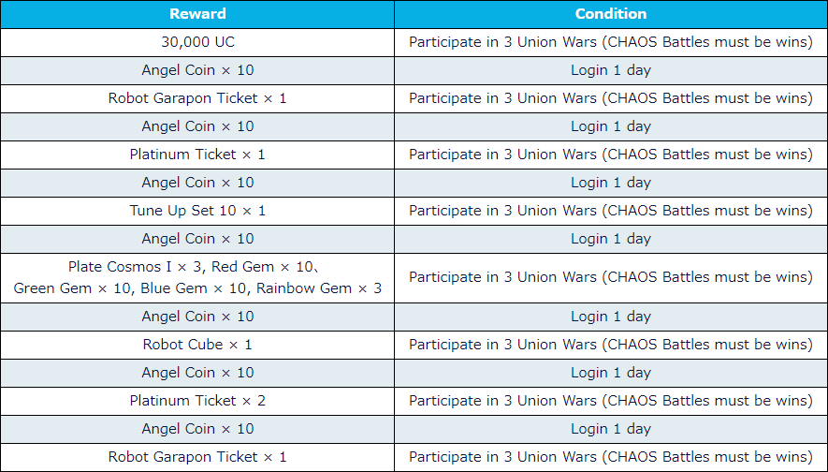This screenshot has width=828, height=472.
Task: Select the condition for Platinum Ticket × 2
Action: tap(610, 401)
